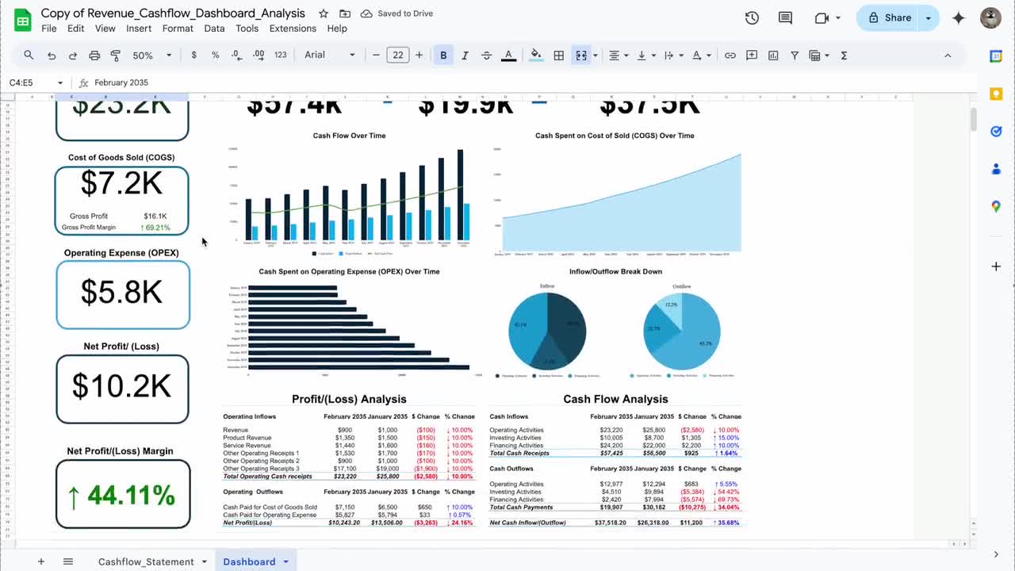Decrease font size with minus button
The height and width of the screenshot is (571, 1015).
point(377,56)
